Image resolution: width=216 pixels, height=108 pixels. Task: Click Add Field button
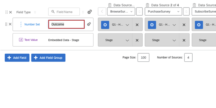[17, 58]
